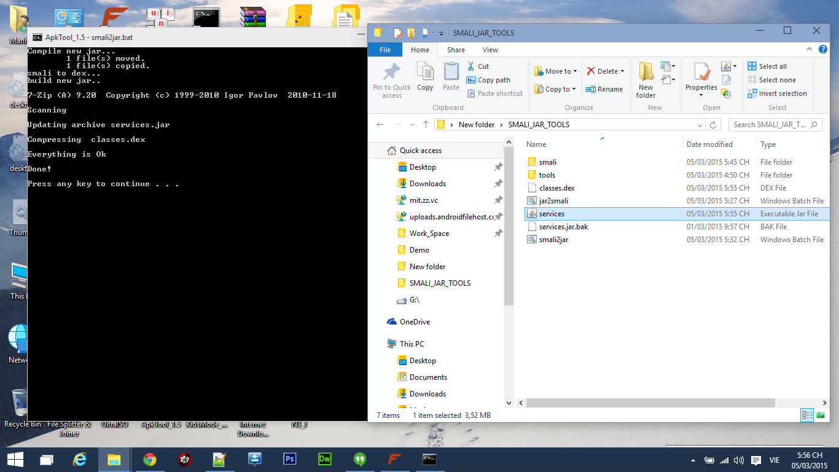Open the View ribbon tab
The width and height of the screenshot is (839, 472).
pos(490,50)
